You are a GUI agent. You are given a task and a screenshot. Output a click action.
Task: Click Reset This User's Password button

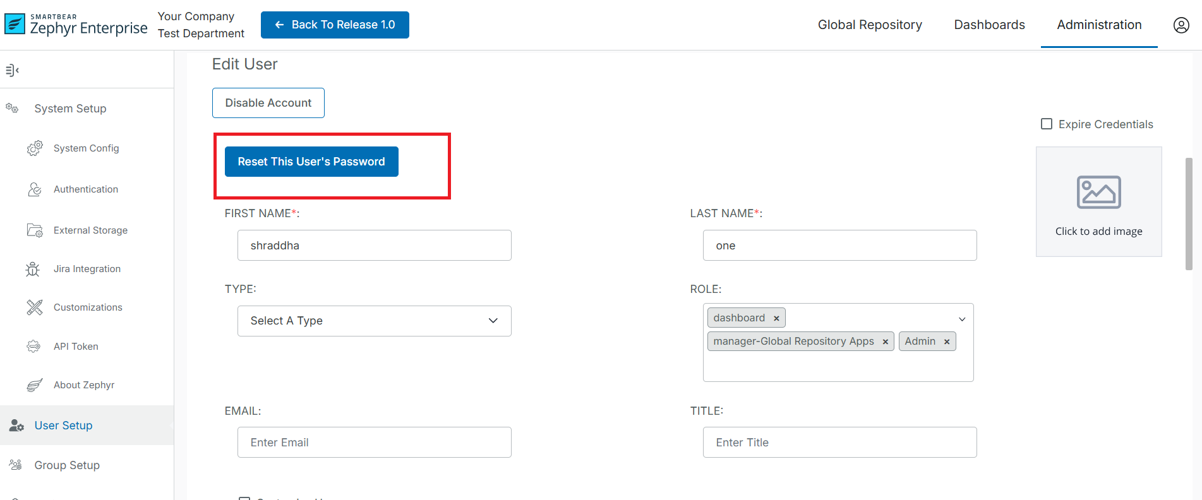click(311, 162)
